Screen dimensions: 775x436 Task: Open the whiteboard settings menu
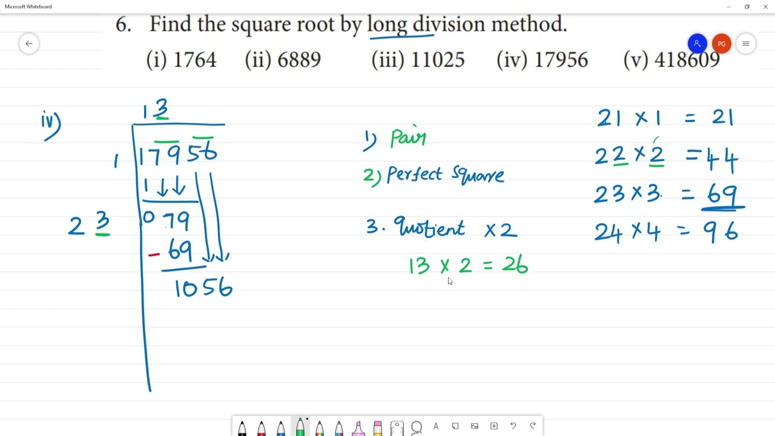(x=746, y=44)
